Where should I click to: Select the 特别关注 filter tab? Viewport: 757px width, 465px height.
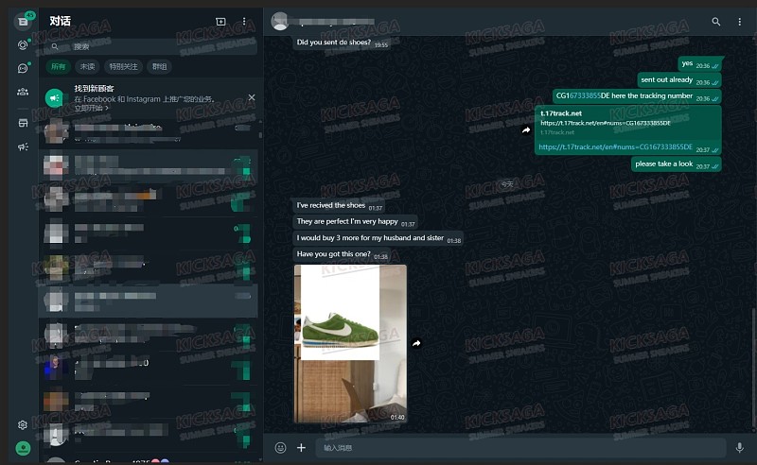123,66
